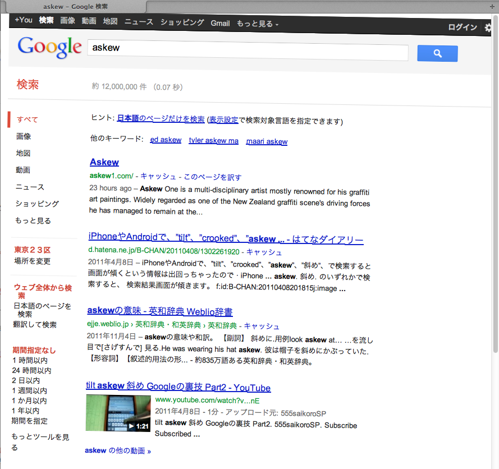This screenshot has width=499, height=469.
Task: Click result count 約 12,000,000 件
Action: (x=120, y=86)
